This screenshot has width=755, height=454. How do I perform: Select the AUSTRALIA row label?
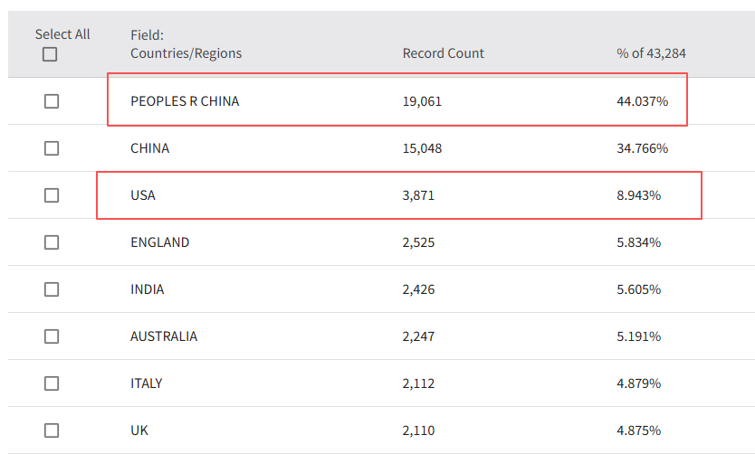pos(164,336)
